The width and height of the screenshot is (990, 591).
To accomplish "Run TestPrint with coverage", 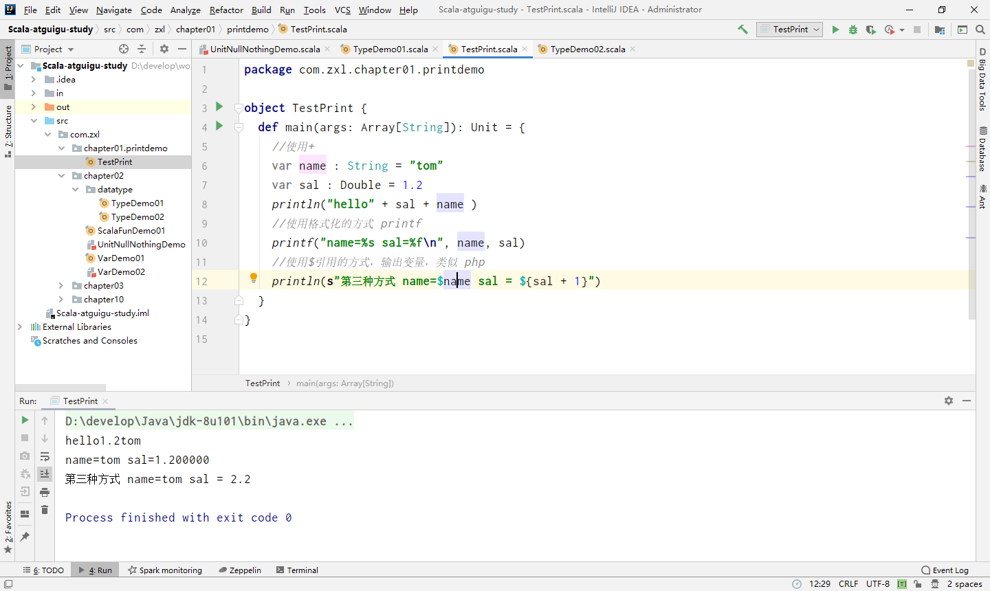I will click(x=871, y=30).
